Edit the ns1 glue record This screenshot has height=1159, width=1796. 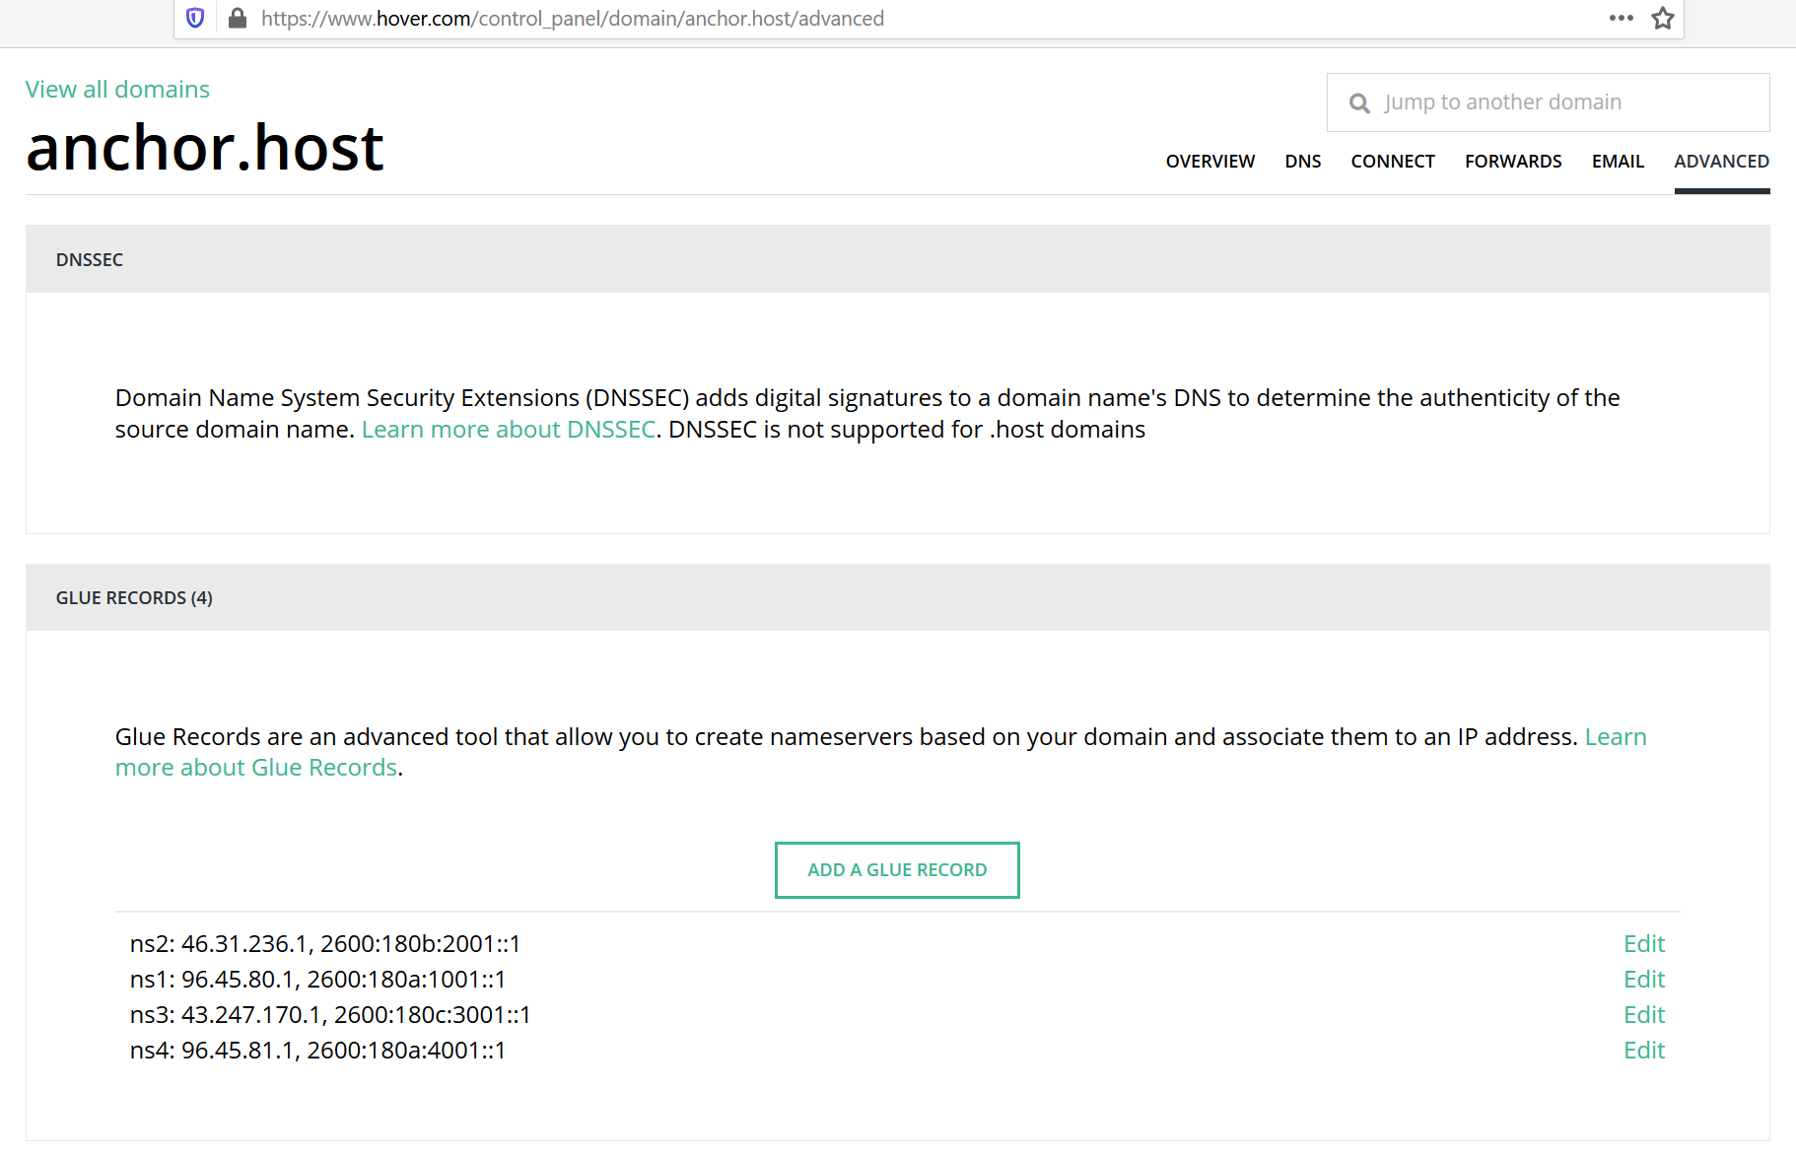1643,980
